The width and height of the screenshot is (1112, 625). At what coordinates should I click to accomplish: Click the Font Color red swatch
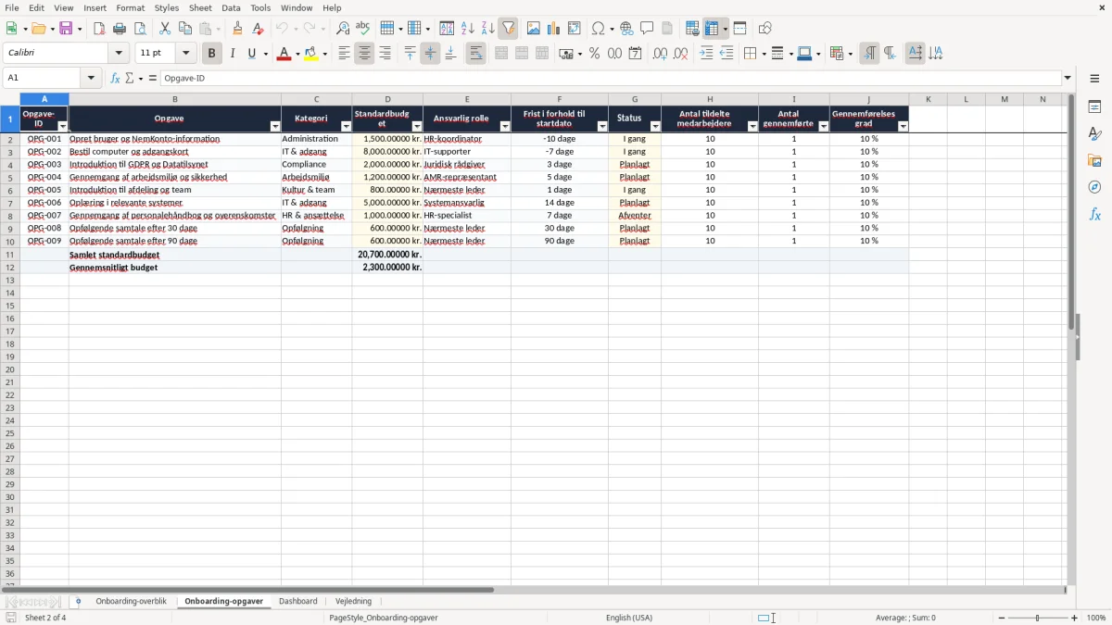(x=284, y=54)
